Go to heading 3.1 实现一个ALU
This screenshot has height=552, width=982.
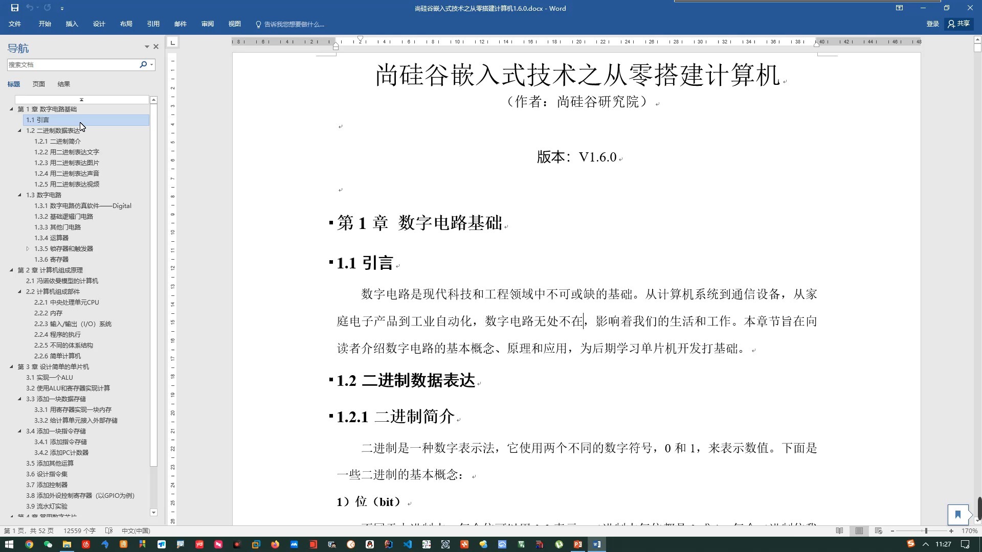pos(49,377)
